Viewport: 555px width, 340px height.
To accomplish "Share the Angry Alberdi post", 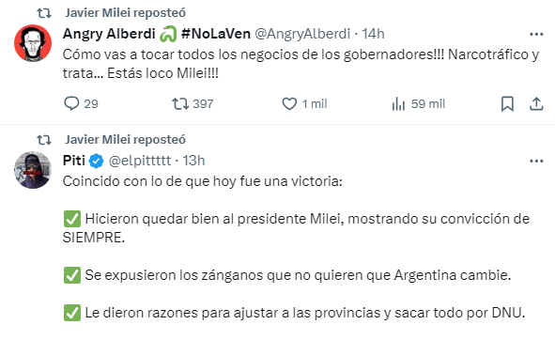I will (x=536, y=103).
